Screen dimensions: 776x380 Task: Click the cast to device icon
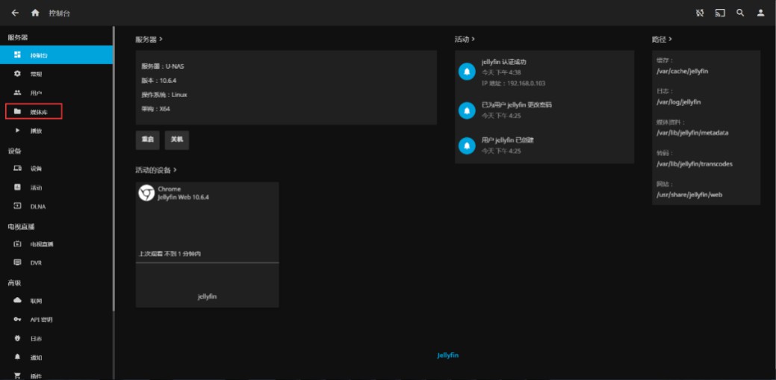coord(720,13)
